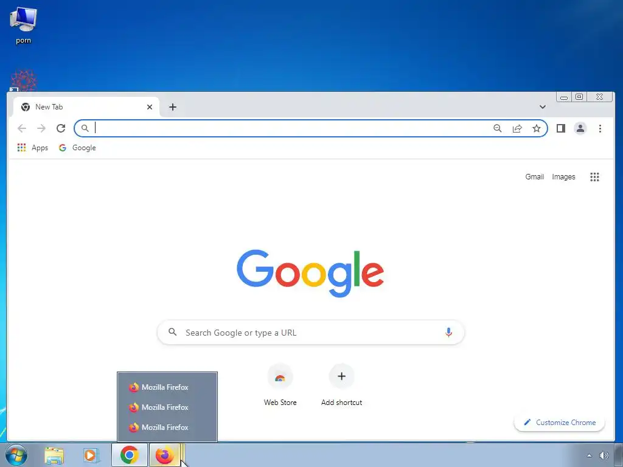Click Customize Chrome button
623x467 pixels.
pos(560,423)
